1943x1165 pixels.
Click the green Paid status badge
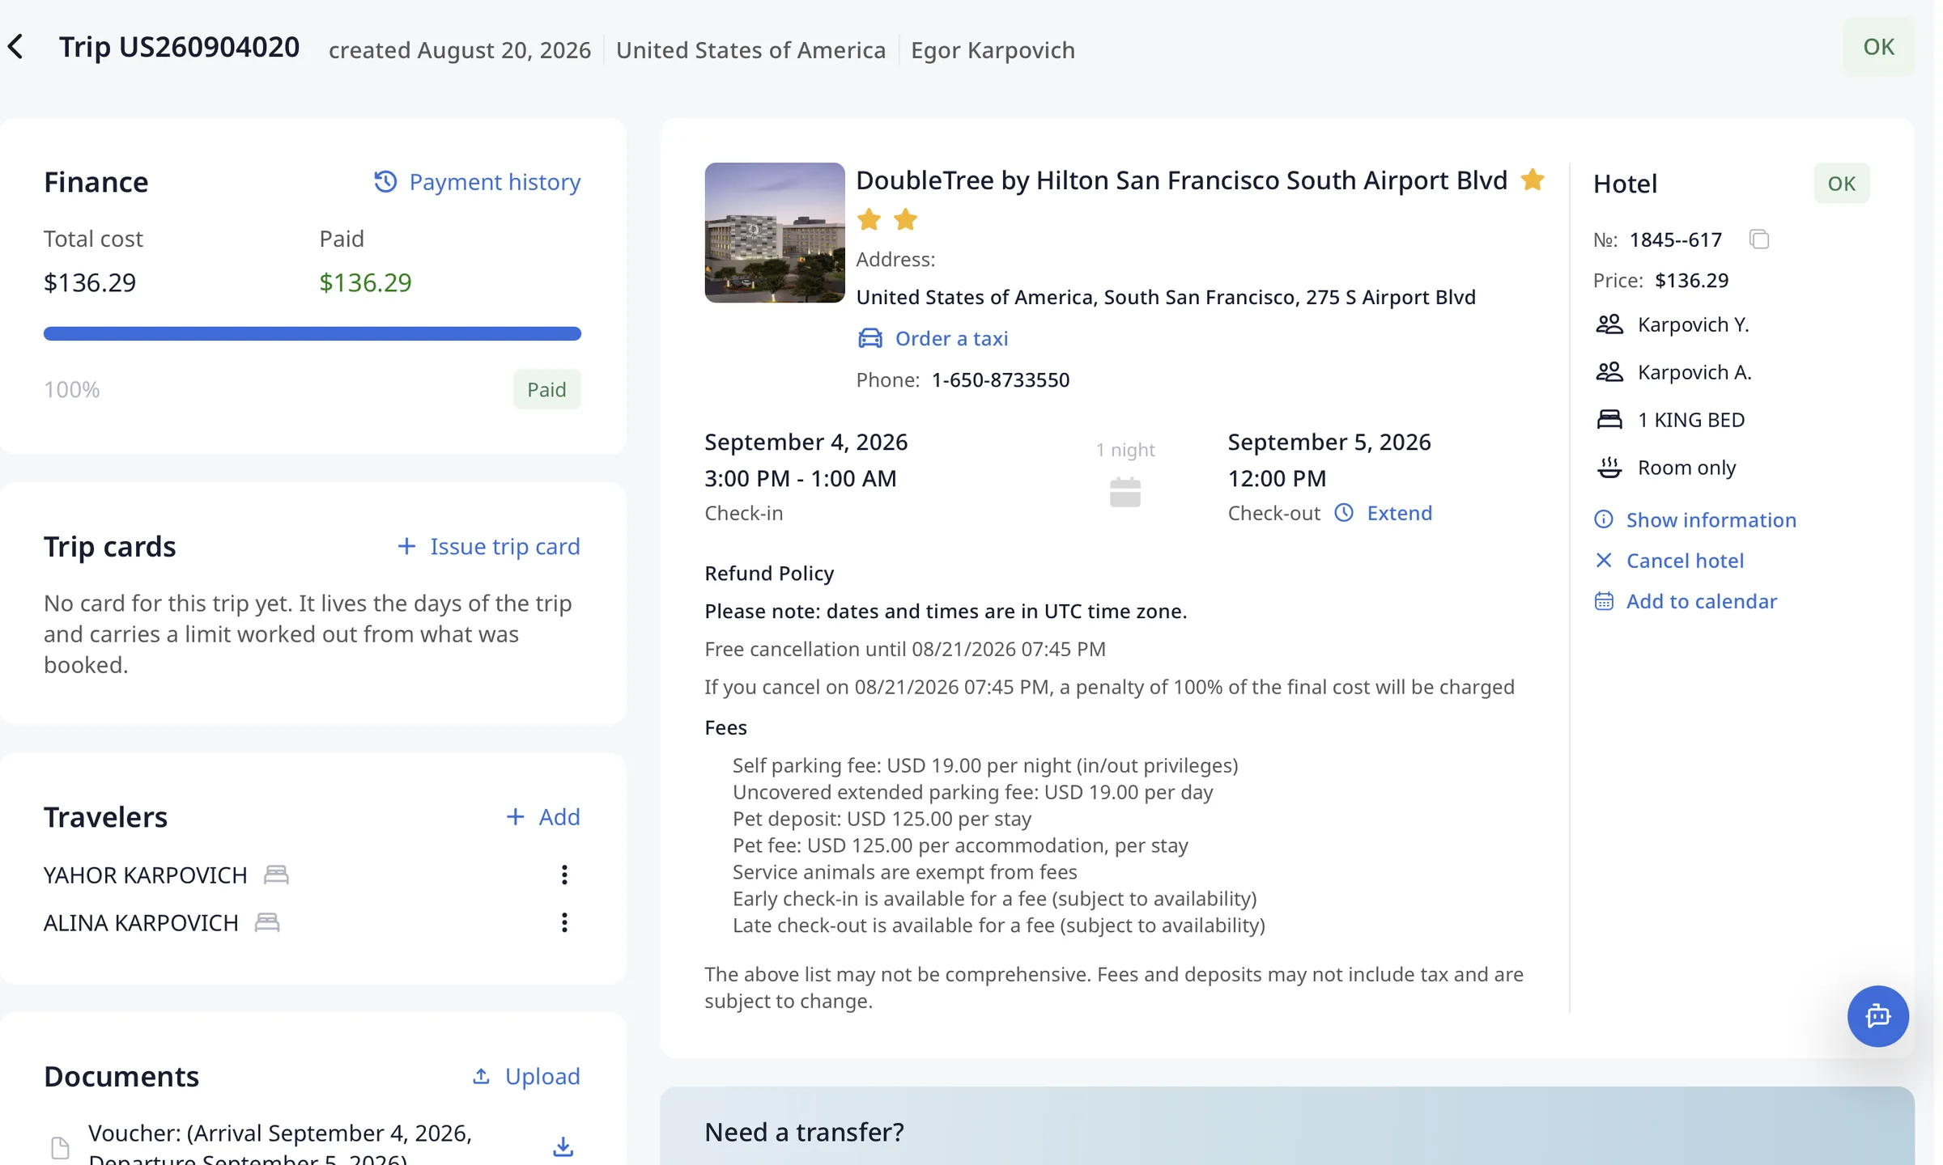point(547,389)
